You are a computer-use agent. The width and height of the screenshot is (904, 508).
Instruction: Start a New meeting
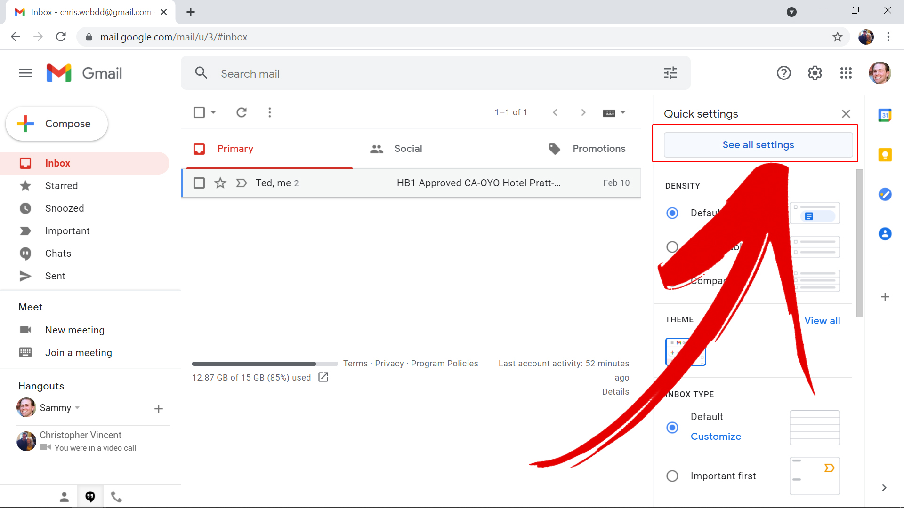[x=75, y=330]
